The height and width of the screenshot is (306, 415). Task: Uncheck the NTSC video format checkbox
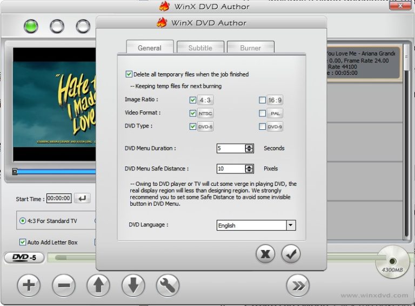click(x=193, y=114)
